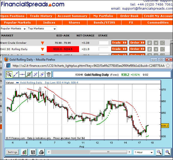Click the IT site identity icon in address bar
This screenshot has height=160, width=173.
click(x=8, y=65)
